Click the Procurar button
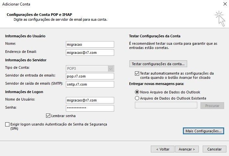229x156 pixels. point(212,106)
